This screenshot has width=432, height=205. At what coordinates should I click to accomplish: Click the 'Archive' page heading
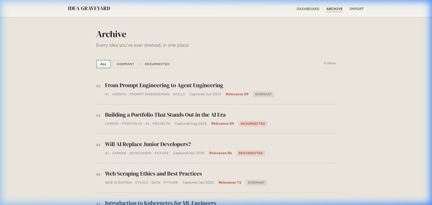point(111,34)
